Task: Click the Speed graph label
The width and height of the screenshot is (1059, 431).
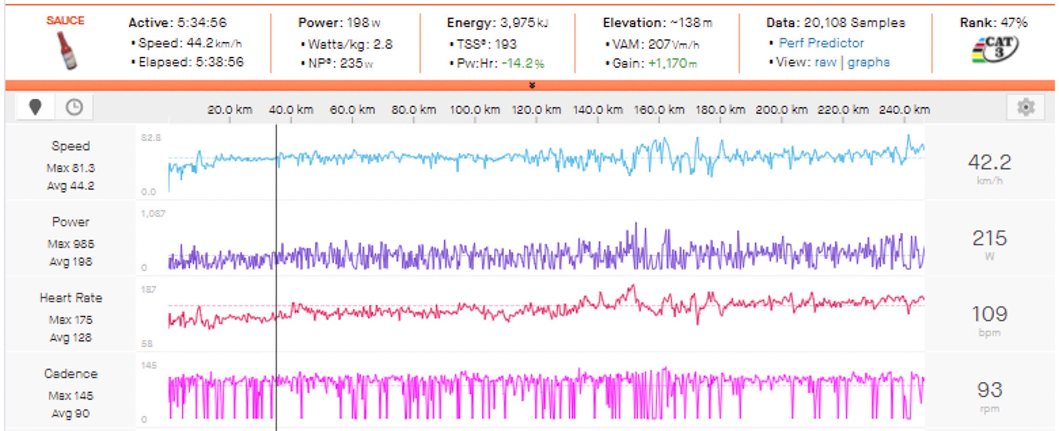Action: 71,146
